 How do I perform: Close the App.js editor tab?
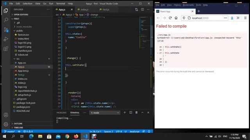point(71,9)
